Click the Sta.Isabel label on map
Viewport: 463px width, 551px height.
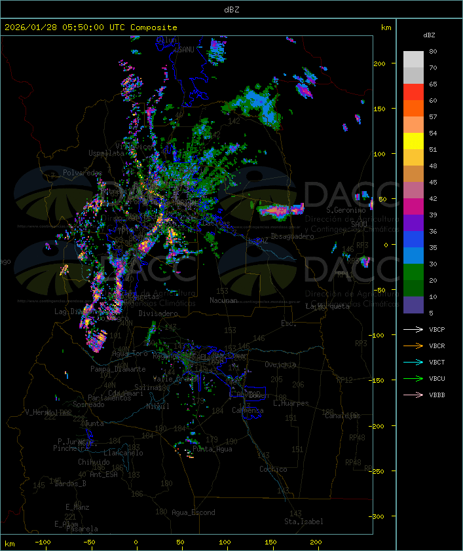[303, 522]
